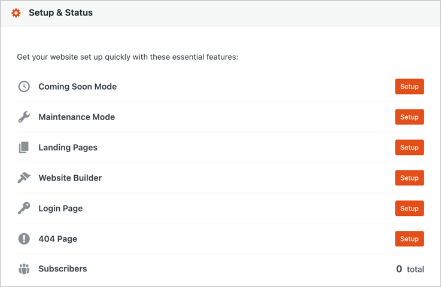Click the Login Page key icon
The height and width of the screenshot is (287, 441).
click(24, 208)
